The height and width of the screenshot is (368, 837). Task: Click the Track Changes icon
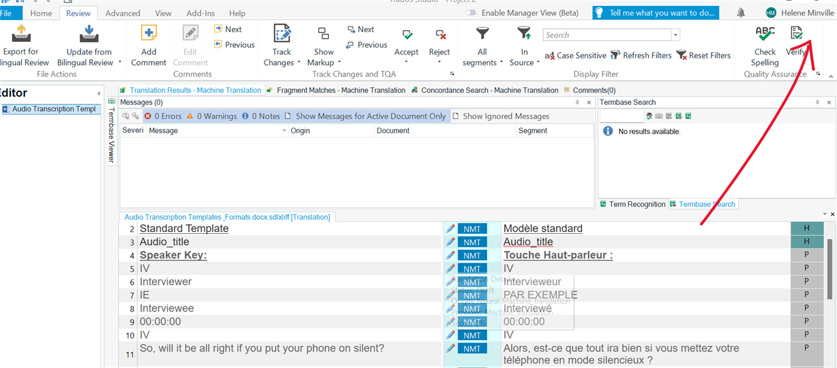pos(282,33)
